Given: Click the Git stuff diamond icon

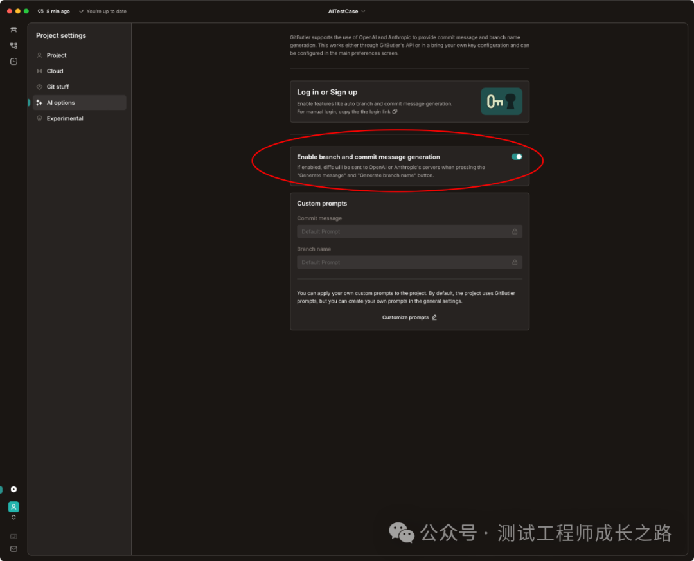Looking at the screenshot, I should [39, 87].
